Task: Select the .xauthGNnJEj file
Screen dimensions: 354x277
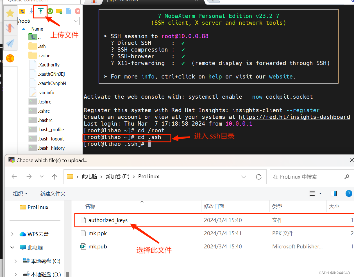Action: 47,74
